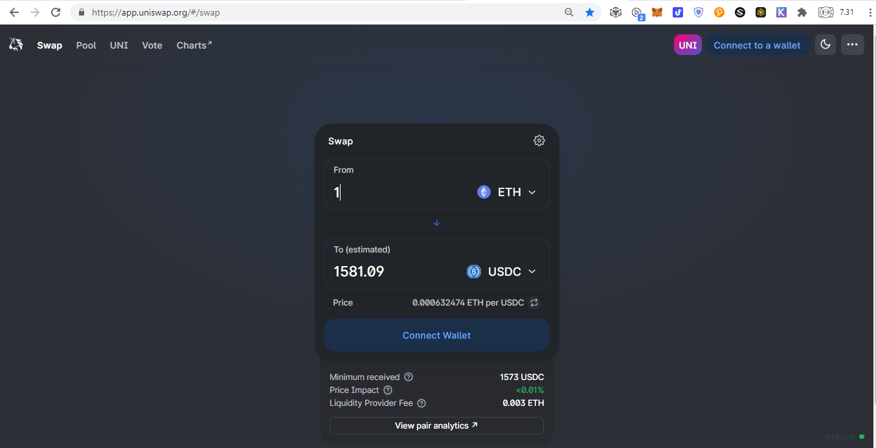The image size is (876, 448).
Task: Click the '1573 USDC' minimum received value
Action: (522, 377)
